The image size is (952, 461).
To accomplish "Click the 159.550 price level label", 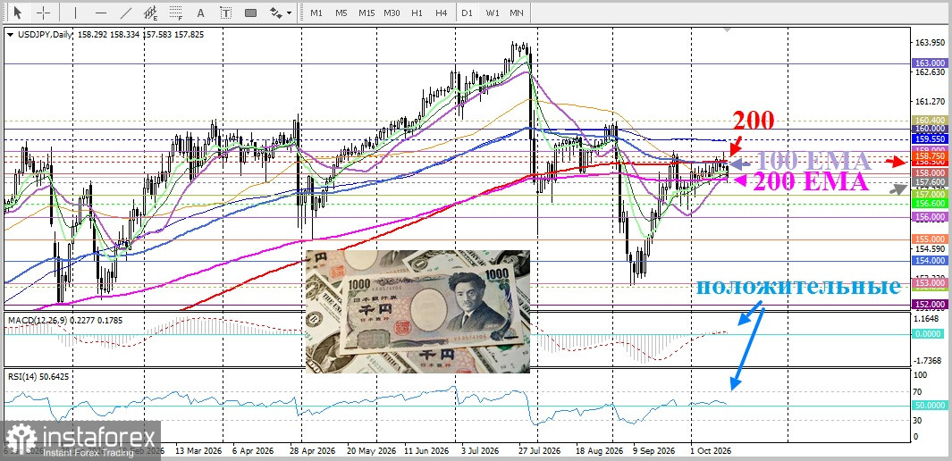I will (x=931, y=138).
